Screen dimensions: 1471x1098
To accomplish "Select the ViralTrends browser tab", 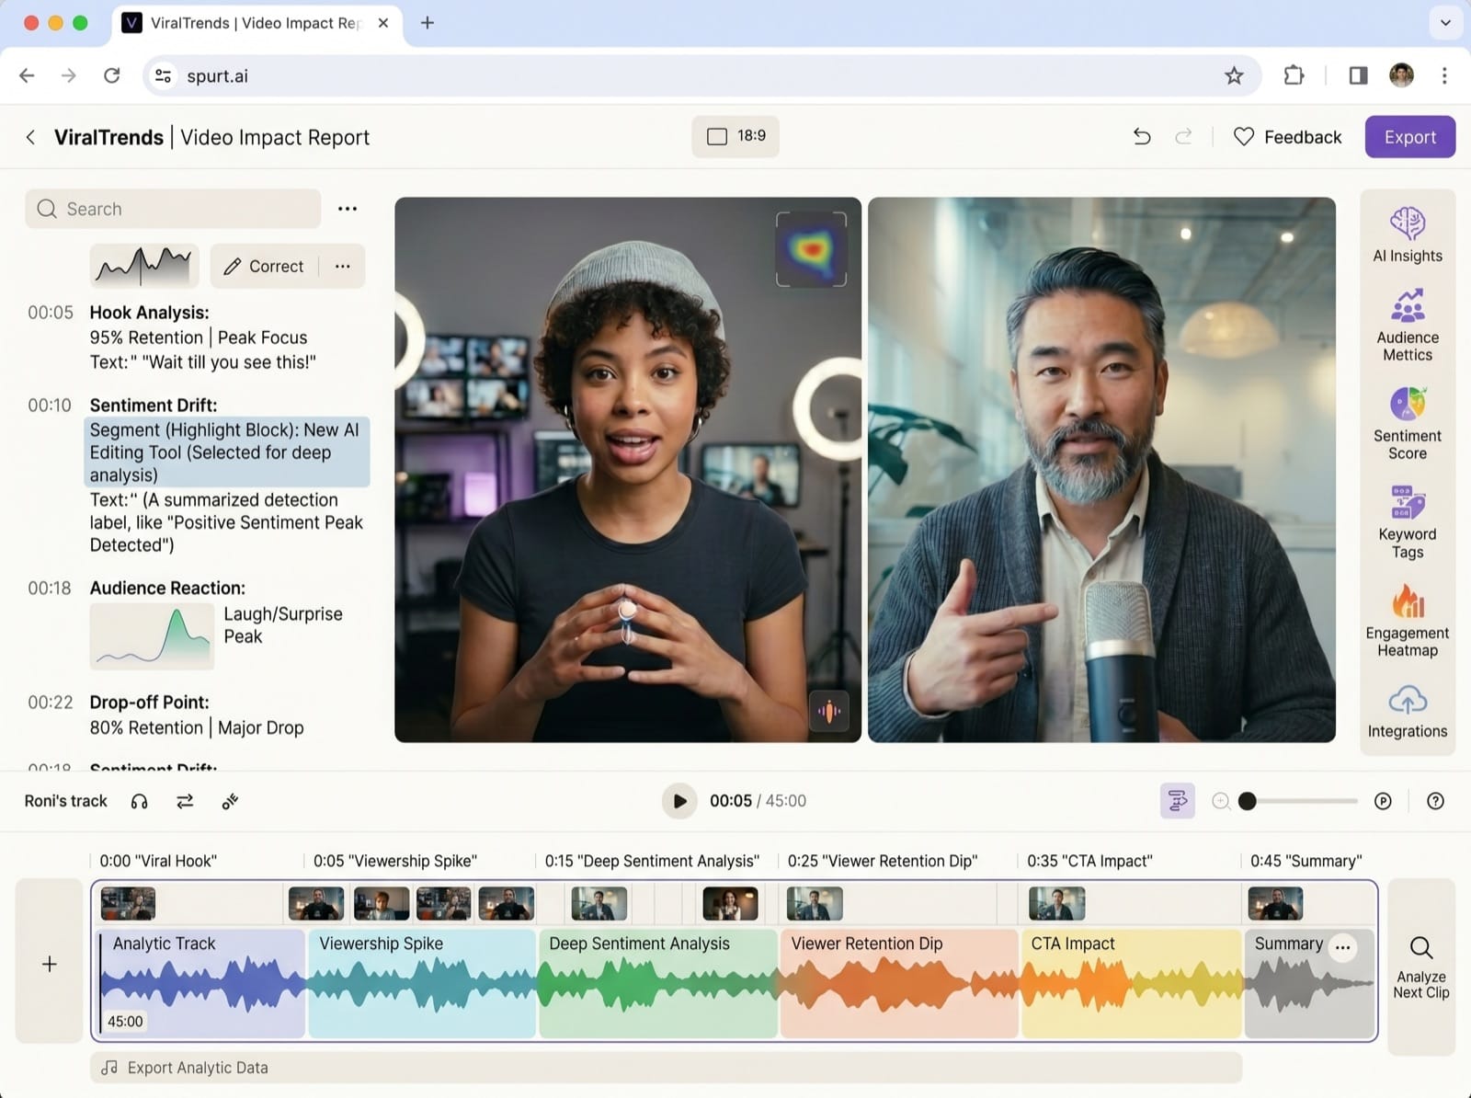I will coord(257,23).
